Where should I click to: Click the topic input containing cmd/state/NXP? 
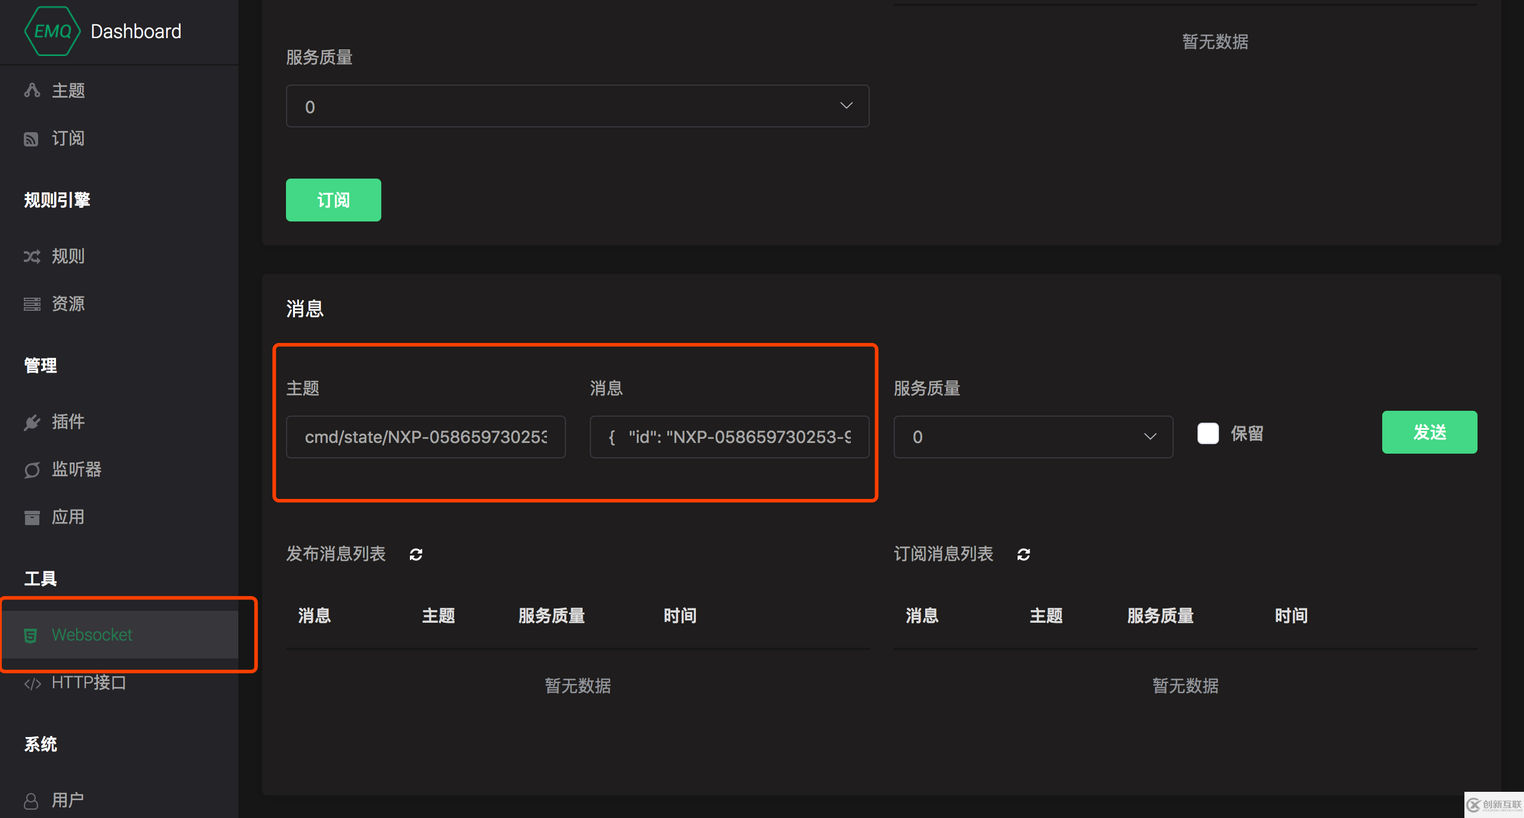(425, 436)
